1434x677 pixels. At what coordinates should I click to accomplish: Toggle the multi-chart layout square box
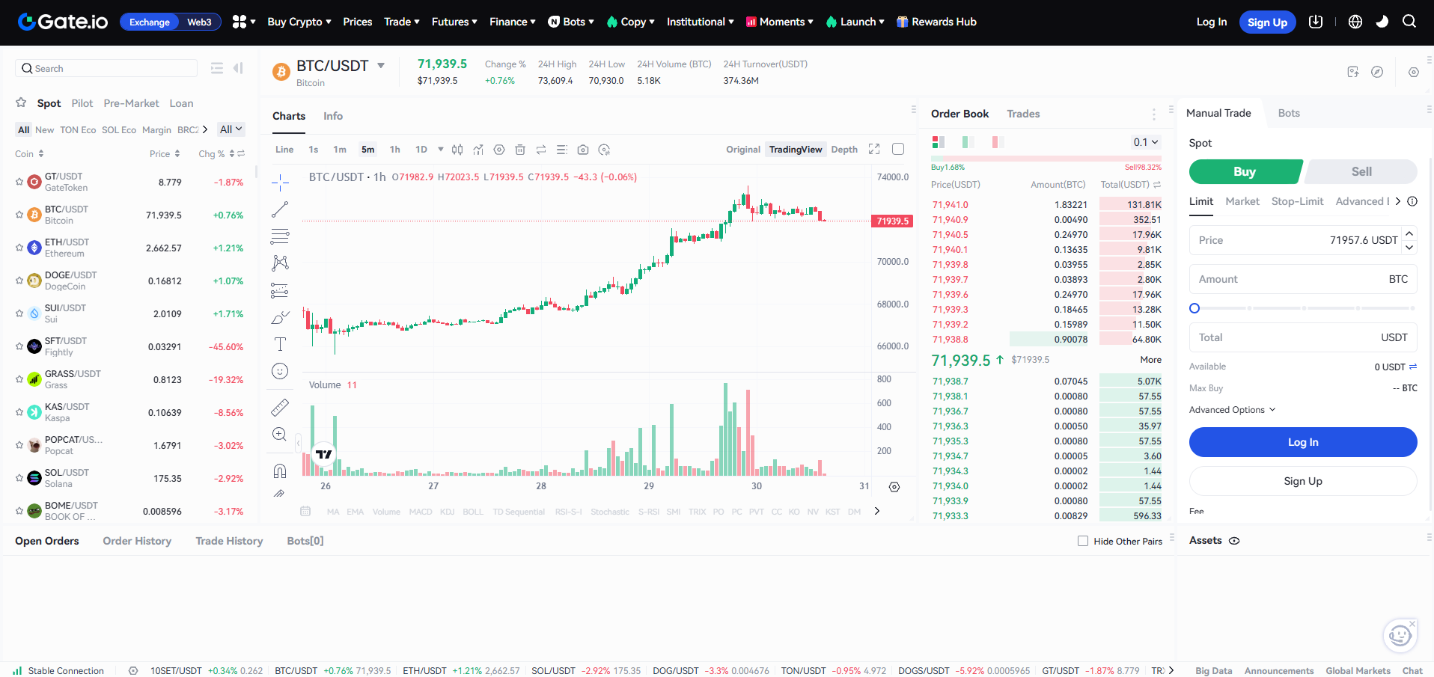point(898,149)
